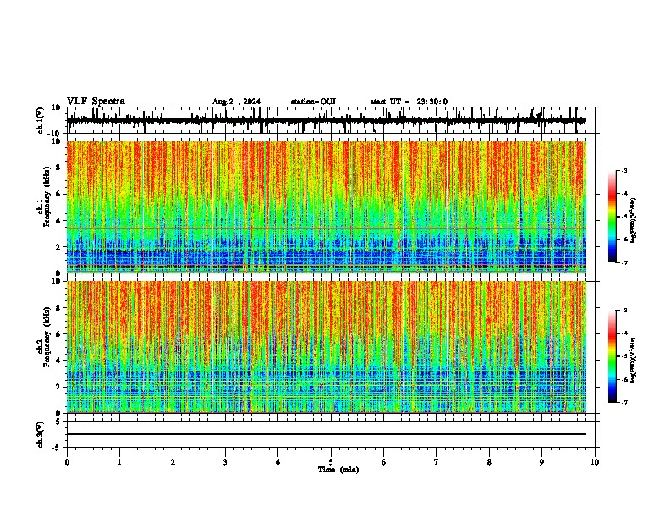Screen dimensions: 670x518
Task: Click the time axis tick label 1
Action: [x=119, y=462]
